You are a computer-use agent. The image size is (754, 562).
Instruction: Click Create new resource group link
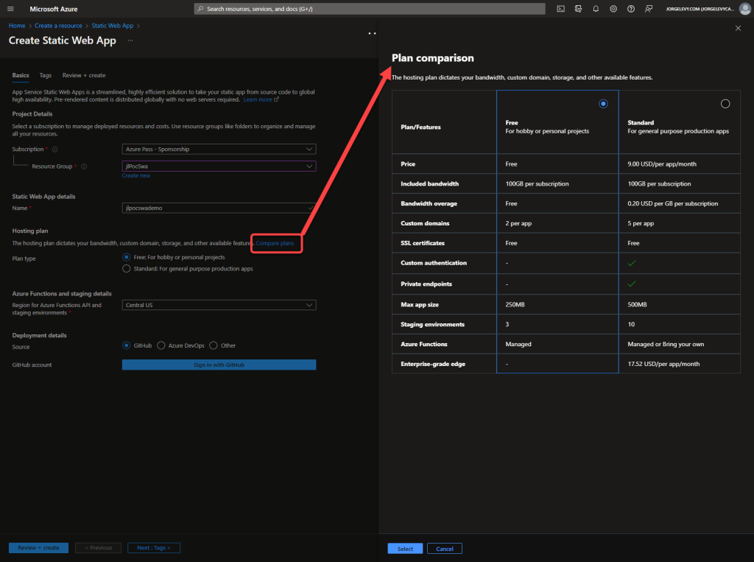coord(136,175)
